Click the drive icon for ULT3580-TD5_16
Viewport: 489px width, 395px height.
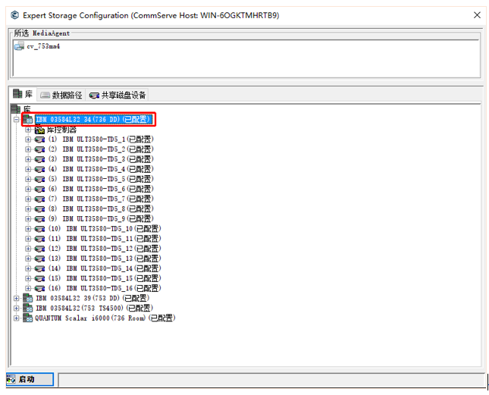click(x=39, y=288)
